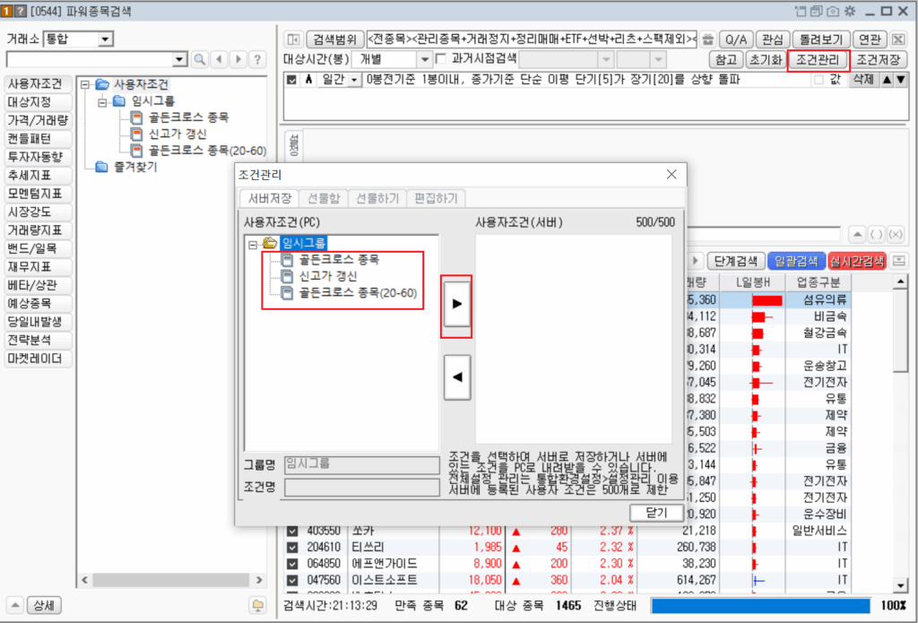Open settings gear icon in title bar
The width and height of the screenshot is (918, 623).
coord(849,11)
